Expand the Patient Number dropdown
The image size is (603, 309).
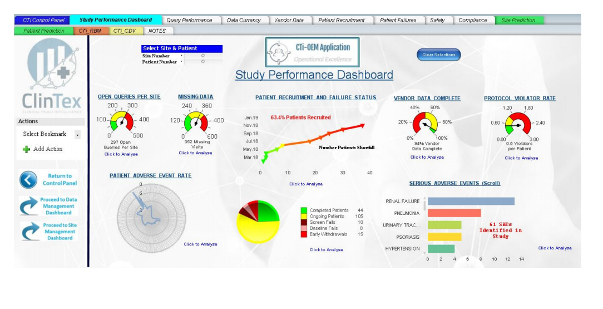click(181, 62)
